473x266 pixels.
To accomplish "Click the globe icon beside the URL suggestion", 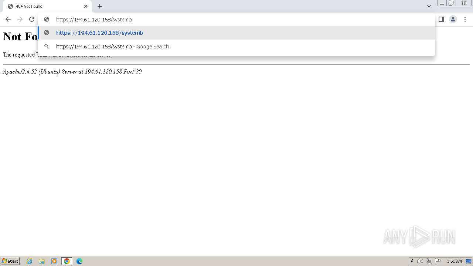I will pyautogui.click(x=47, y=33).
